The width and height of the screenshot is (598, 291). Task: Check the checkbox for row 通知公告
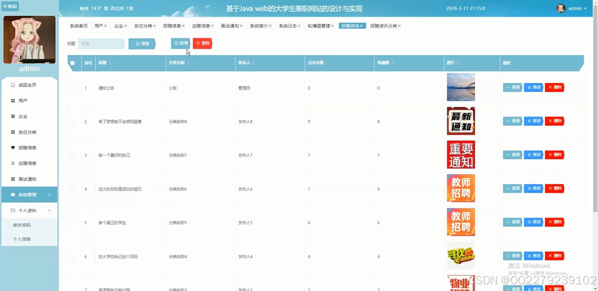click(x=72, y=88)
